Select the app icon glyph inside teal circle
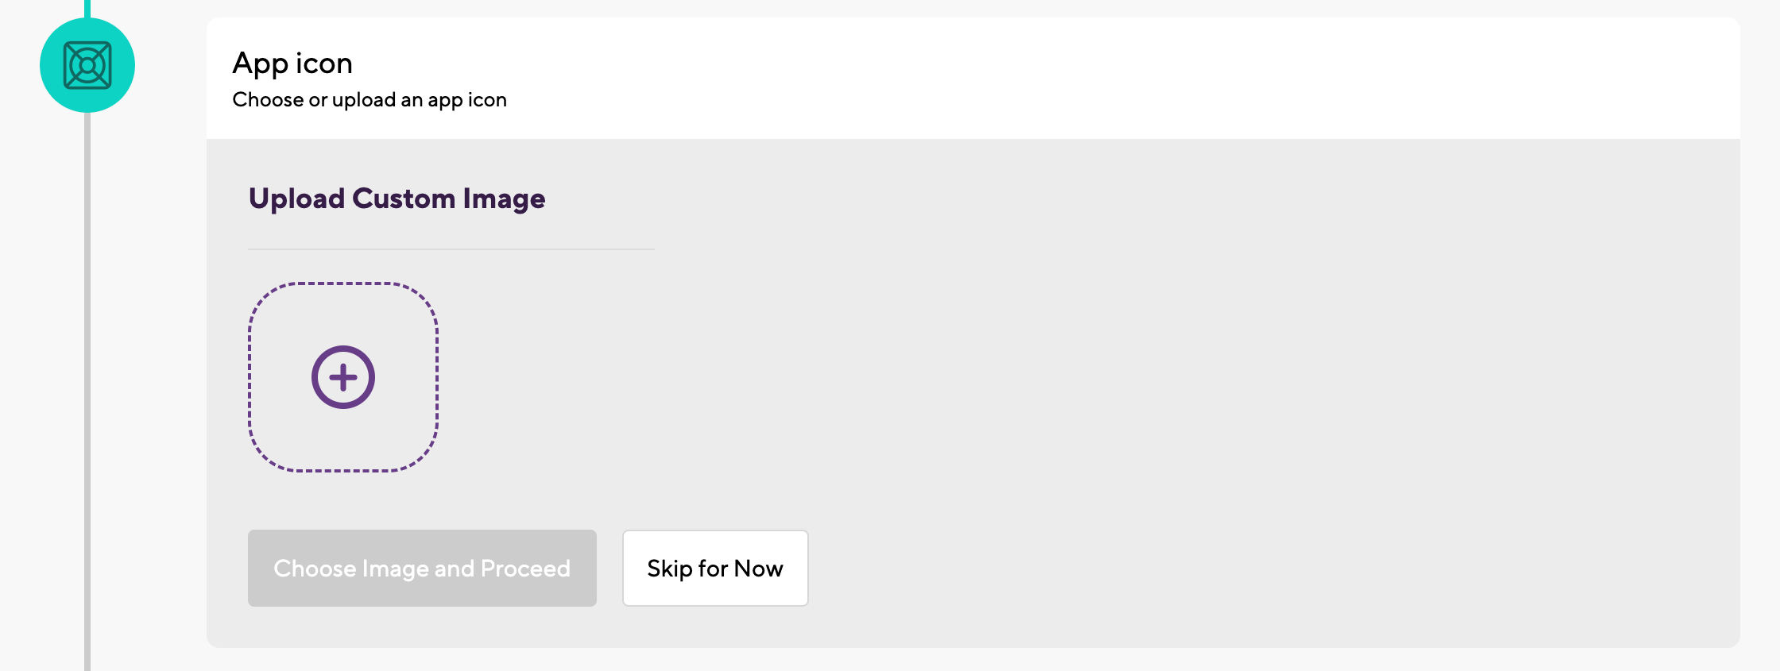Screen dimensions: 1780x671 pos(87,65)
